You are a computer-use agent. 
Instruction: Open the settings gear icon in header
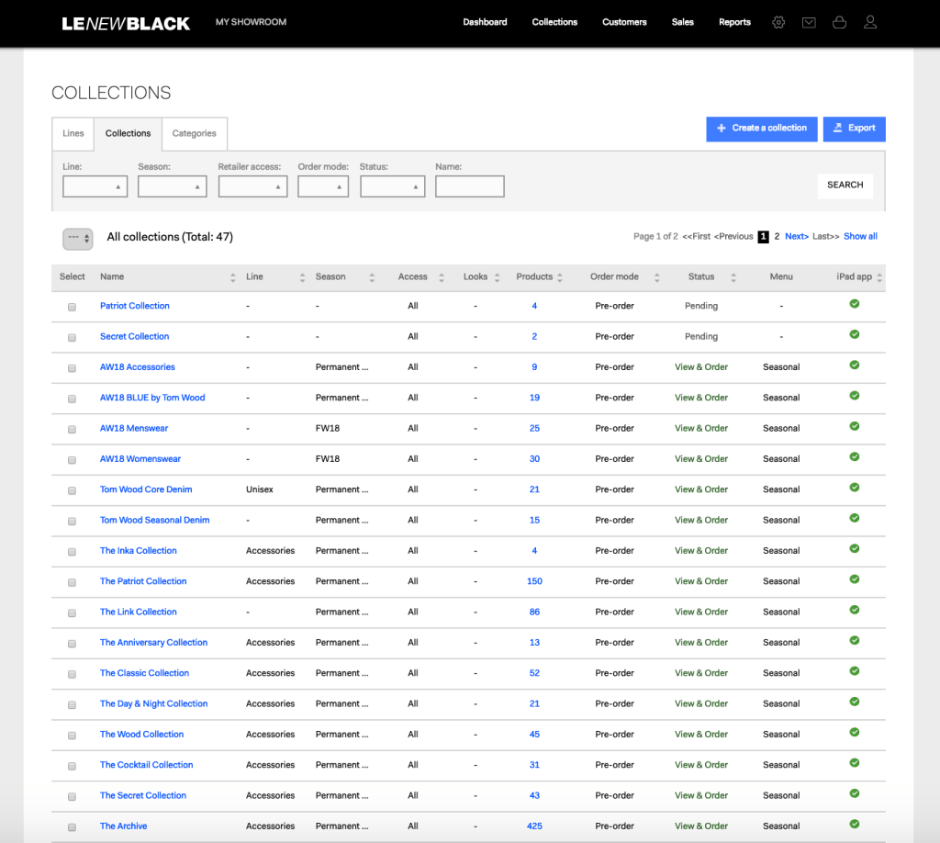778,22
